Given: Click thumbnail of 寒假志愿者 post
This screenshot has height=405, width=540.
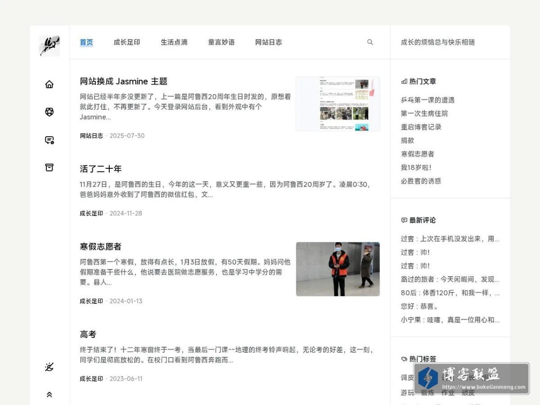Looking at the screenshot, I should pyautogui.click(x=338, y=269).
